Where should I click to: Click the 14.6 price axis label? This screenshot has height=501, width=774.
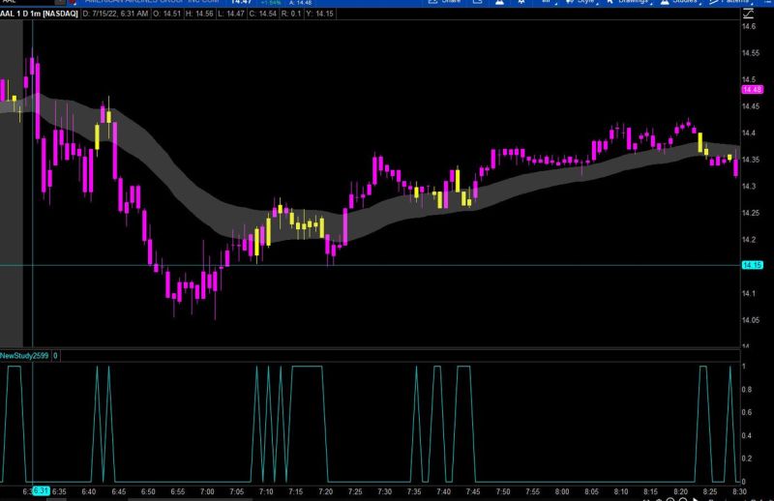coord(749,26)
